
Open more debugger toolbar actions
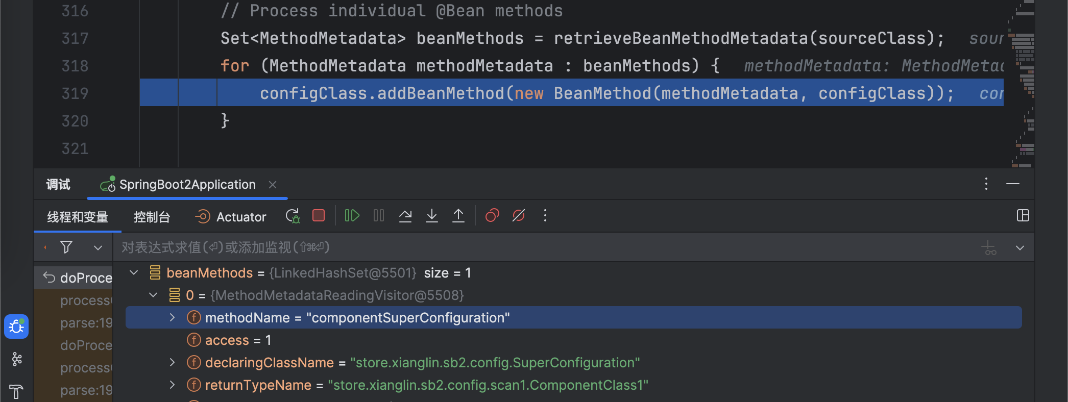(545, 216)
